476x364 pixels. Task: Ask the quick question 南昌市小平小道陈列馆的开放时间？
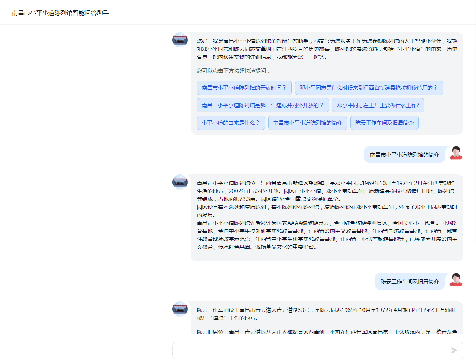pos(244,88)
